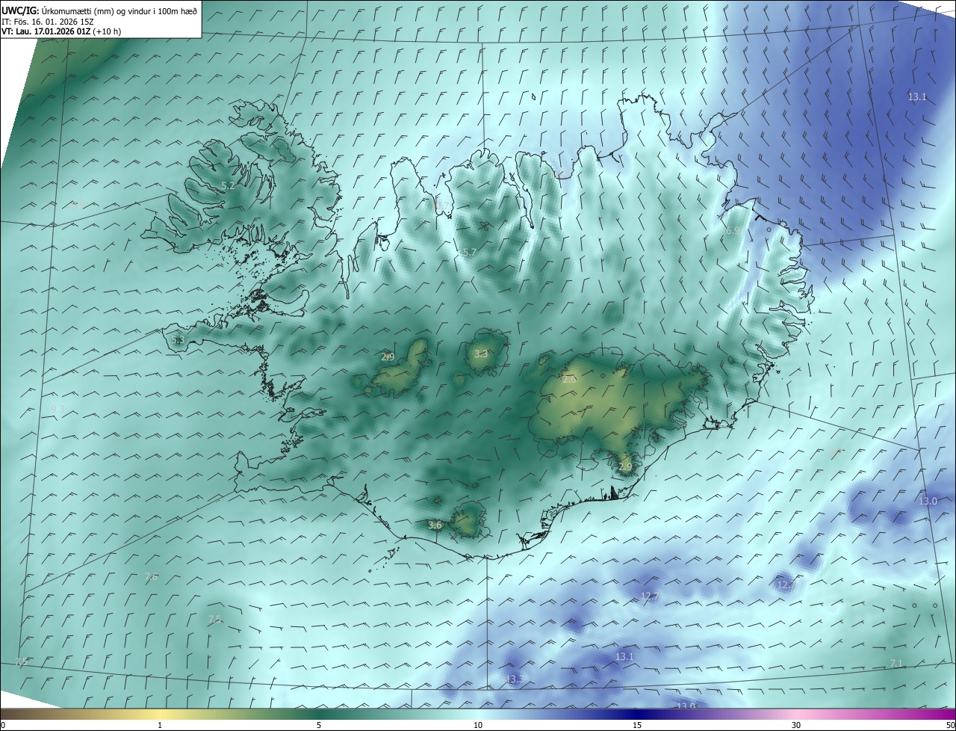The height and width of the screenshot is (731, 956).
Task: Select the IT: Fös. 16. 01. 2026 15Z line
Action: [47, 21]
